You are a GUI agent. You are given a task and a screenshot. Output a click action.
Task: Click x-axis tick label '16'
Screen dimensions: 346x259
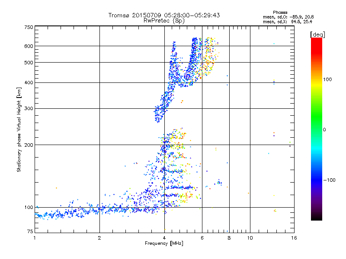tap(294, 238)
